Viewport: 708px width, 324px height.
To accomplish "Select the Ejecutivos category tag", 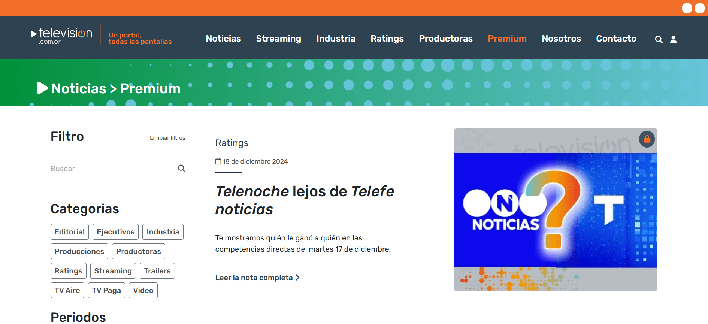I will [116, 232].
